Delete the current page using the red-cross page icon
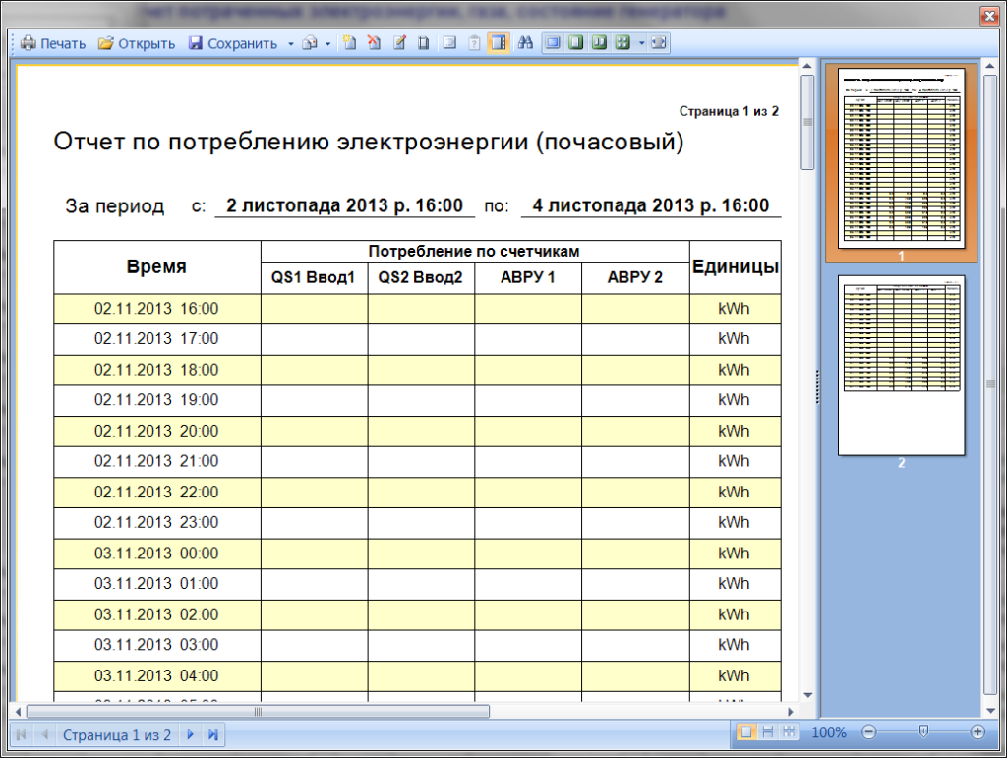 pos(374,43)
